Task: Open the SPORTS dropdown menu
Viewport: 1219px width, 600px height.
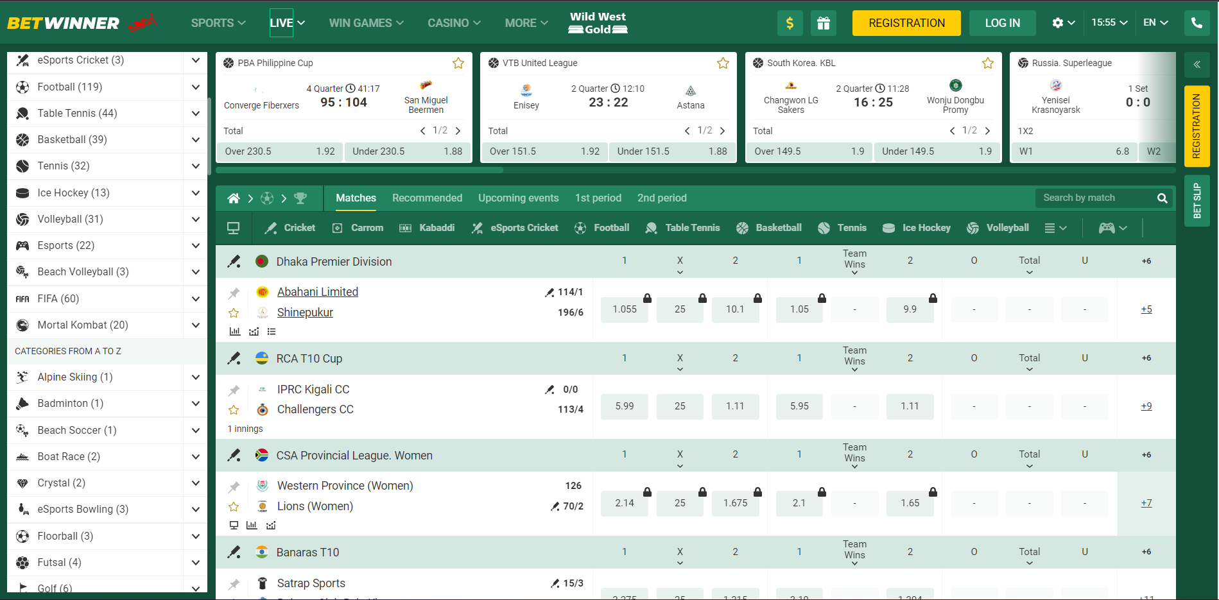Action: pos(218,23)
